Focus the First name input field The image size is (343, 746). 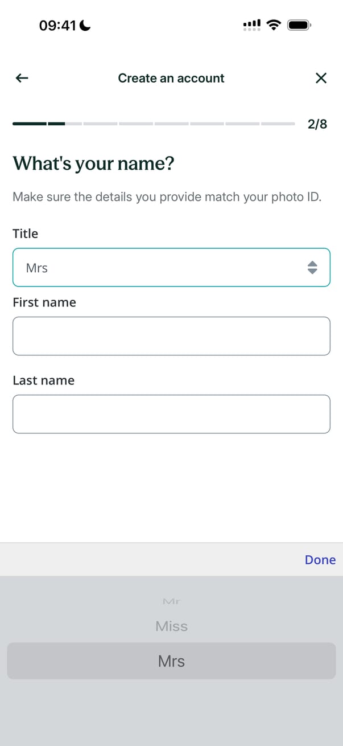click(171, 336)
